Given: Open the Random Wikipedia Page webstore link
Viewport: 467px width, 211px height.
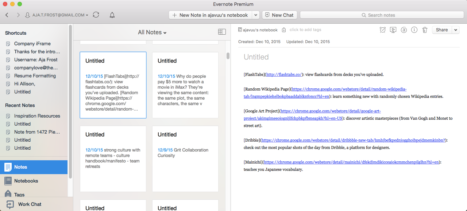Looking at the screenshot, I should coord(325,93).
